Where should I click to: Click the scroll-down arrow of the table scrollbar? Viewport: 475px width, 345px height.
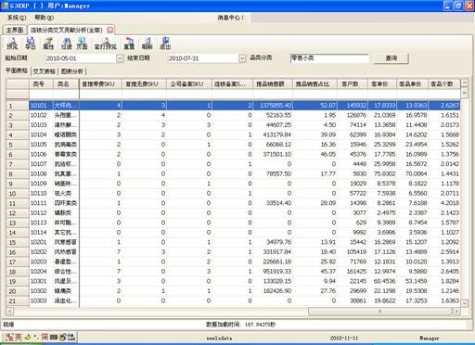click(x=464, y=303)
